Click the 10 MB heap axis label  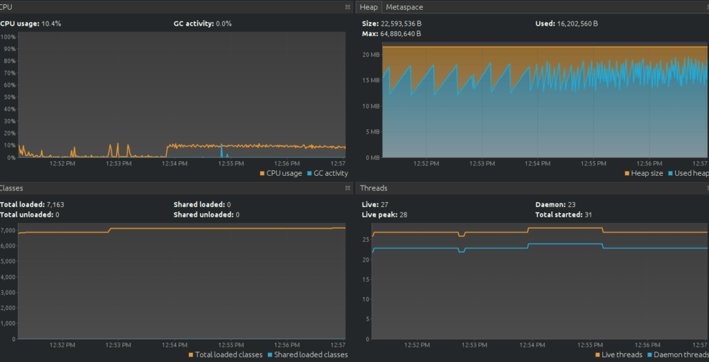pyautogui.click(x=370, y=106)
